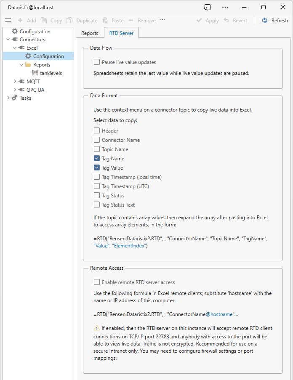Click the Duplicate icon in toolbar
The width and height of the screenshot is (293, 380).
click(69, 20)
